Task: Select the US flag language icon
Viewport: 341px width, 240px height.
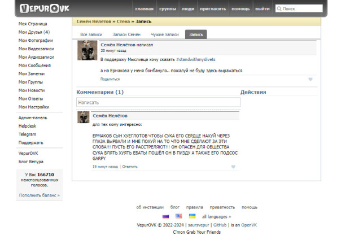Action: pyautogui.click(x=179, y=216)
